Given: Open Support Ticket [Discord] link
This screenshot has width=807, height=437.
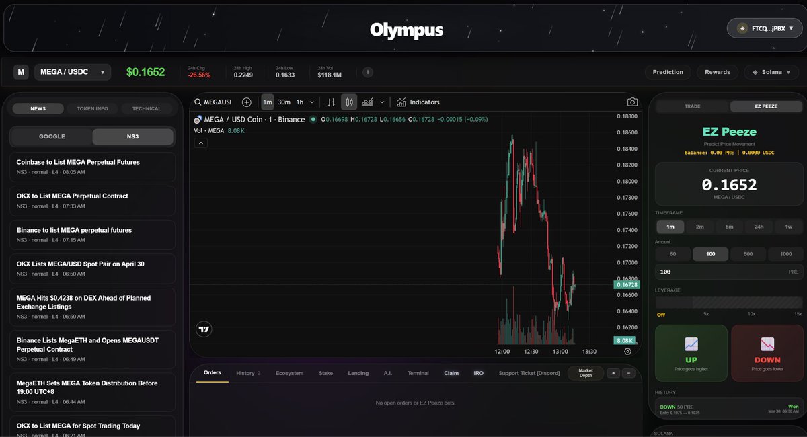Looking at the screenshot, I should [529, 373].
